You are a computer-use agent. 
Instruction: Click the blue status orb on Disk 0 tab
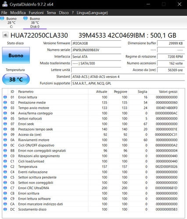click(x=25, y=18)
